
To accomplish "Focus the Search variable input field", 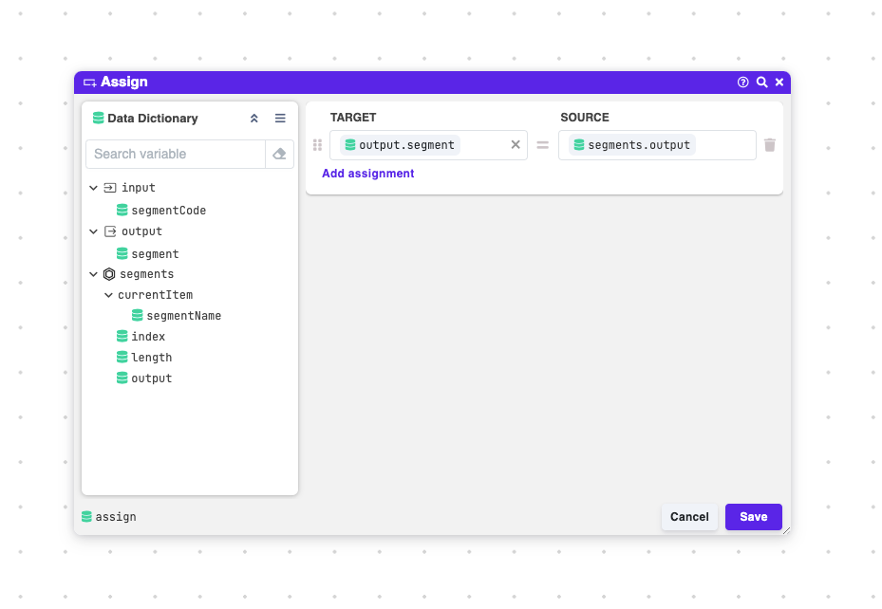I will tap(176, 154).
